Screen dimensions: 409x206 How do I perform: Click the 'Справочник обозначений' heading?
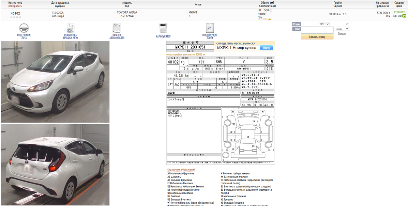(x=181, y=170)
